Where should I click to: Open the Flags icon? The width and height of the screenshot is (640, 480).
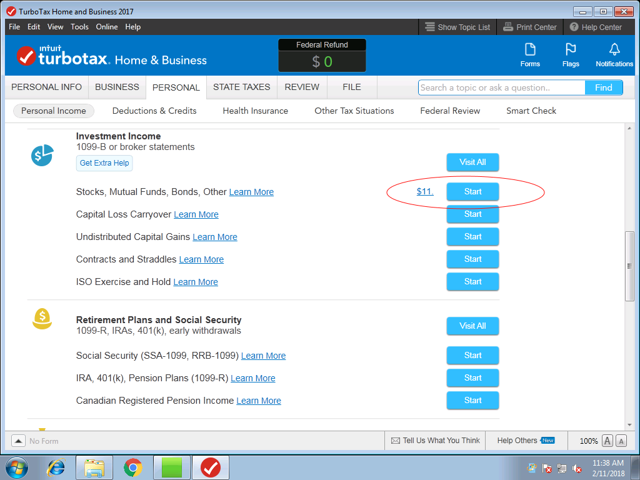tap(570, 55)
